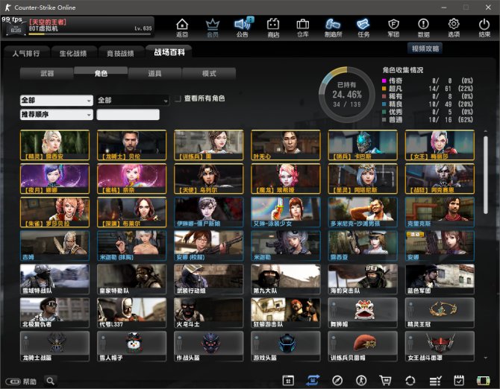500x389 pixels.
Task: Click the search text field next to 推荐顺序
Action: pos(128,115)
